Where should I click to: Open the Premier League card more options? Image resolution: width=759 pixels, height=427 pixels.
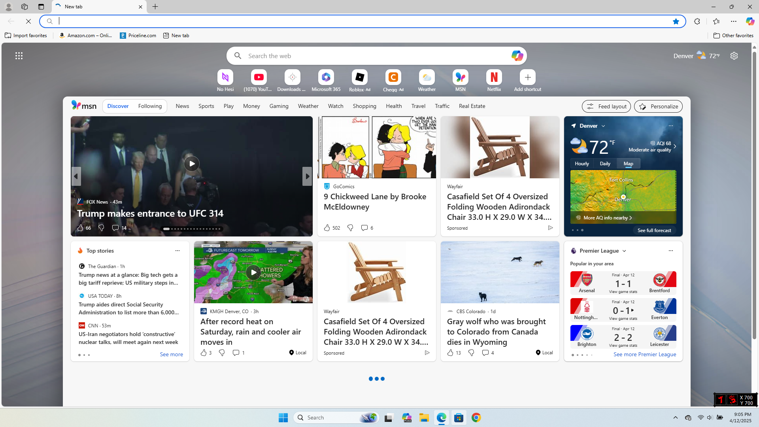tap(670, 251)
